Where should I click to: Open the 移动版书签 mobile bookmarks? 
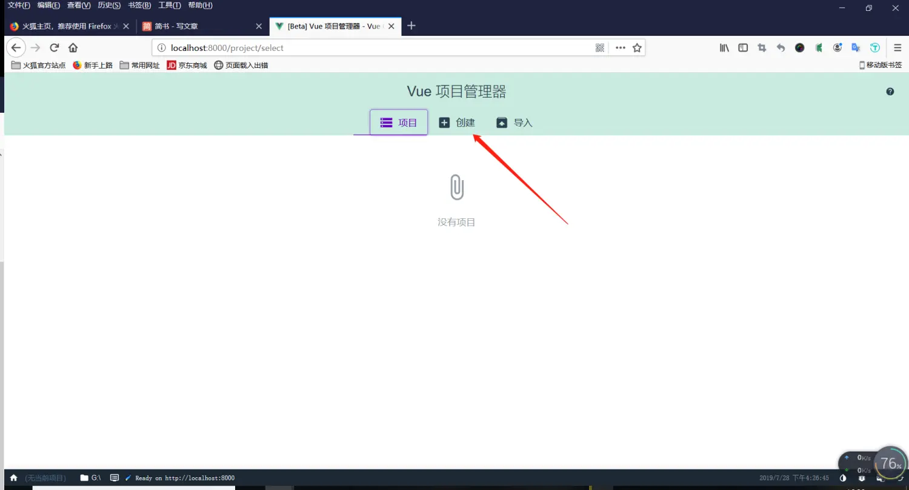(x=881, y=65)
